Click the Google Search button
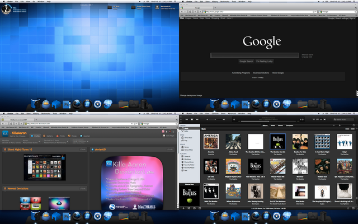 (x=246, y=61)
